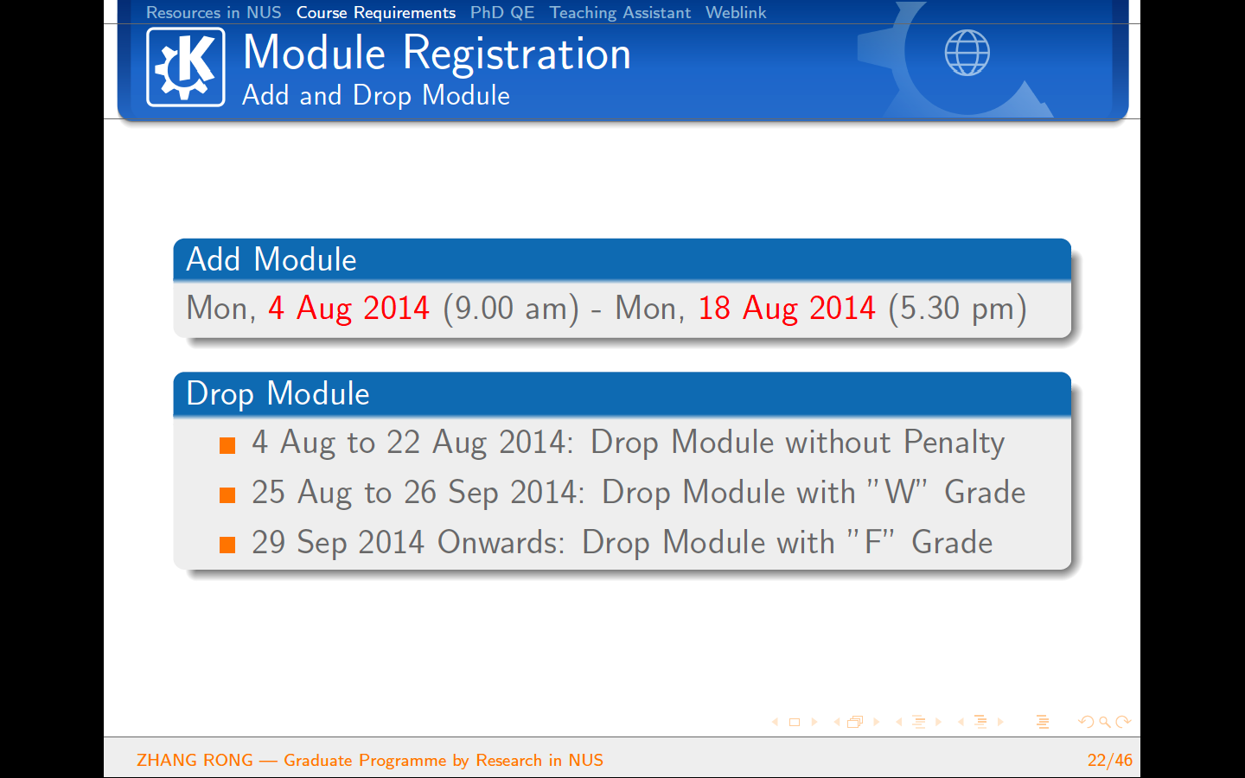
Task: Go to the Weblink section
Action: coord(736,13)
